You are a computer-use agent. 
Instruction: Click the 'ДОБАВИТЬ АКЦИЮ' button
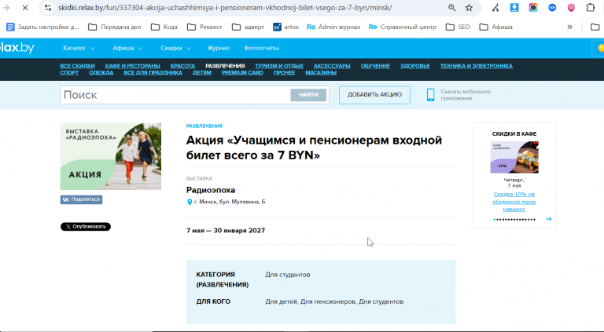pyautogui.click(x=374, y=95)
